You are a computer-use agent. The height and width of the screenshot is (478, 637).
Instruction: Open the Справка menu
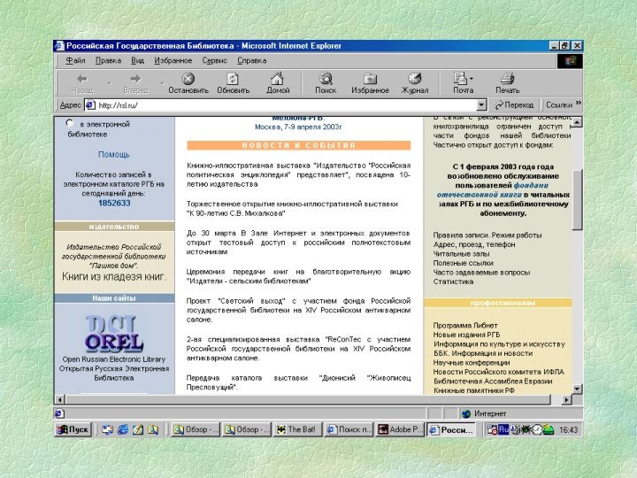tap(252, 60)
